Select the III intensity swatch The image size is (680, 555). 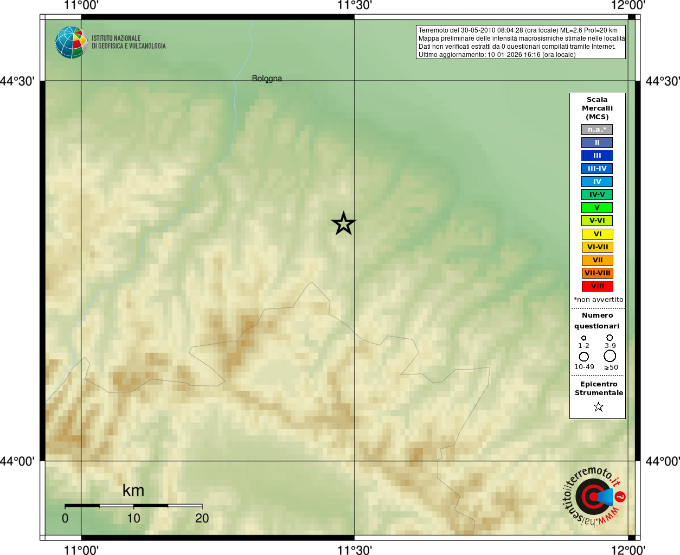(597, 156)
